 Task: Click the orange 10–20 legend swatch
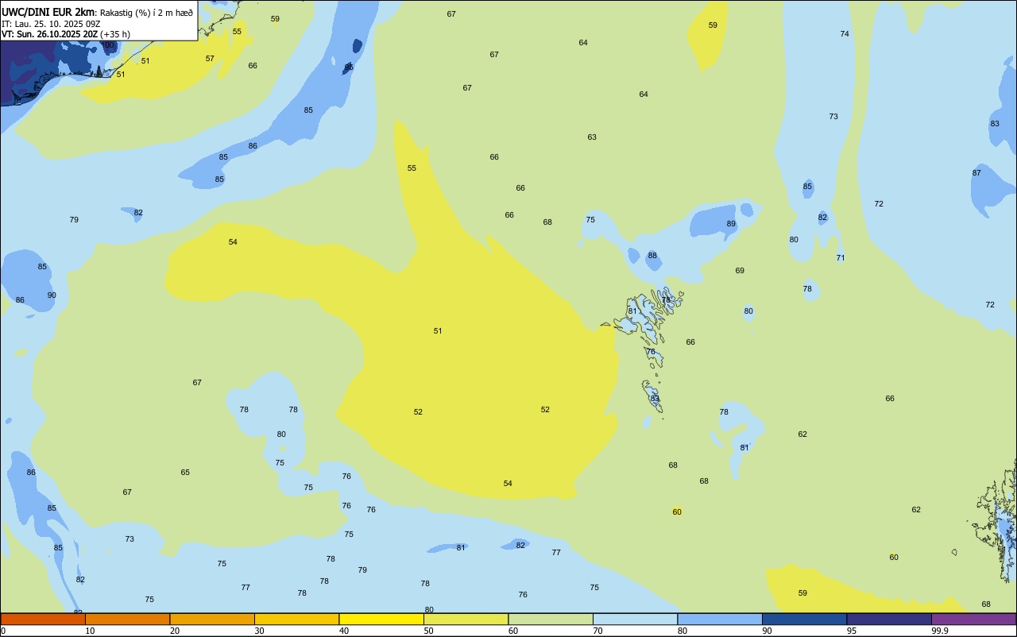(127, 619)
